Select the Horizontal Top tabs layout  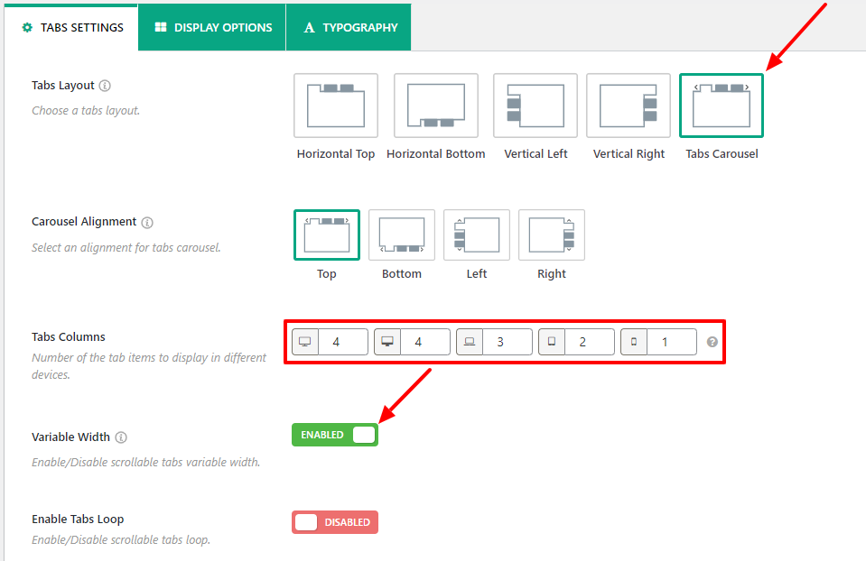tap(336, 106)
